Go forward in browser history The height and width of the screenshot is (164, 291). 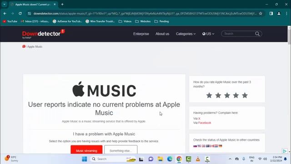pos(12,13)
